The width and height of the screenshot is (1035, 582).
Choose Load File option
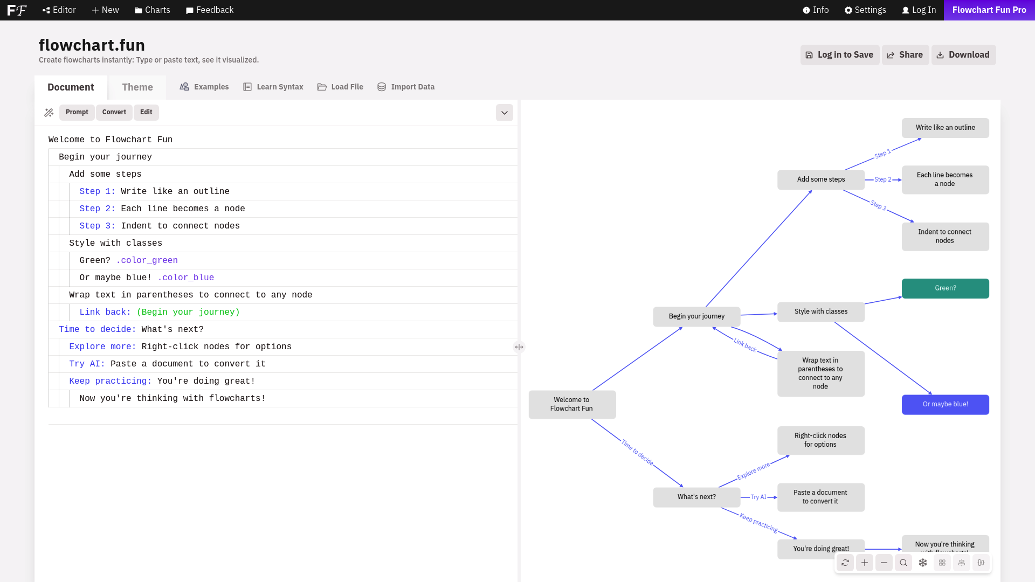pos(340,87)
